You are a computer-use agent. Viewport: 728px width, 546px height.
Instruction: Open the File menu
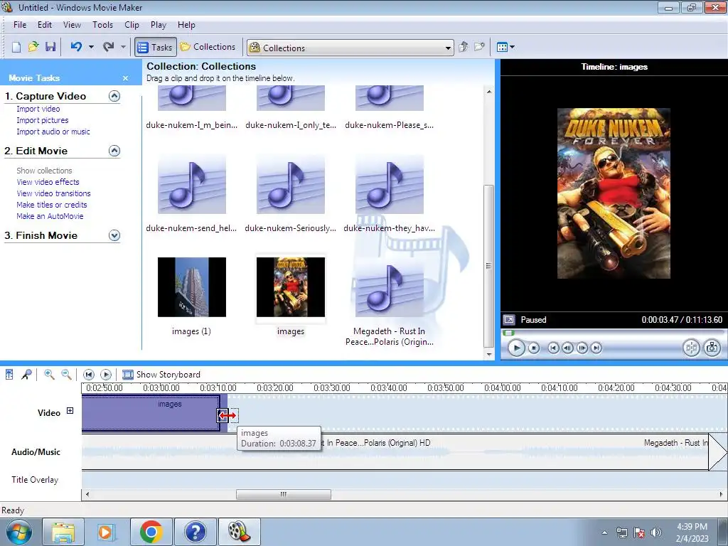point(20,25)
